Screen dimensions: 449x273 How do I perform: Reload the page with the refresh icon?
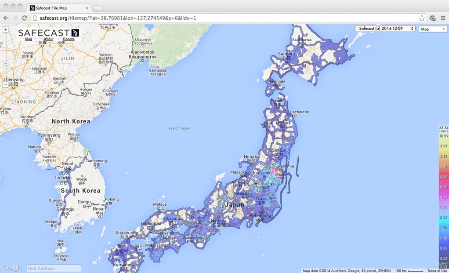click(25, 18)
